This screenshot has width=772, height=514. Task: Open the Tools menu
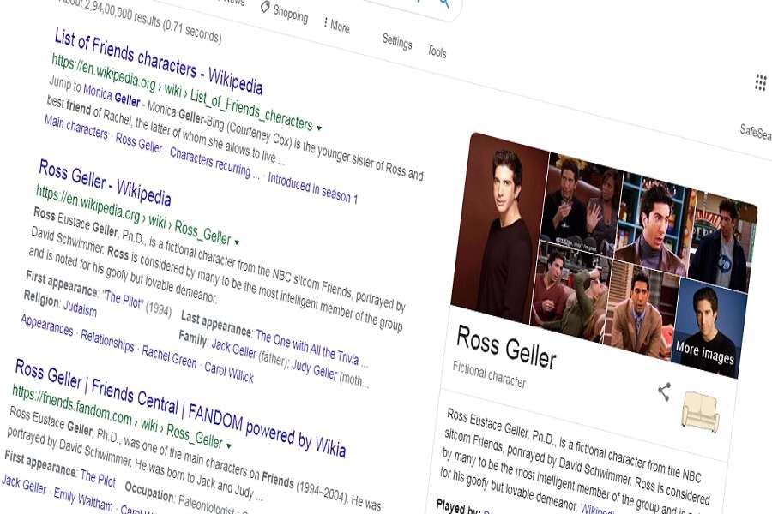(437, 51)
